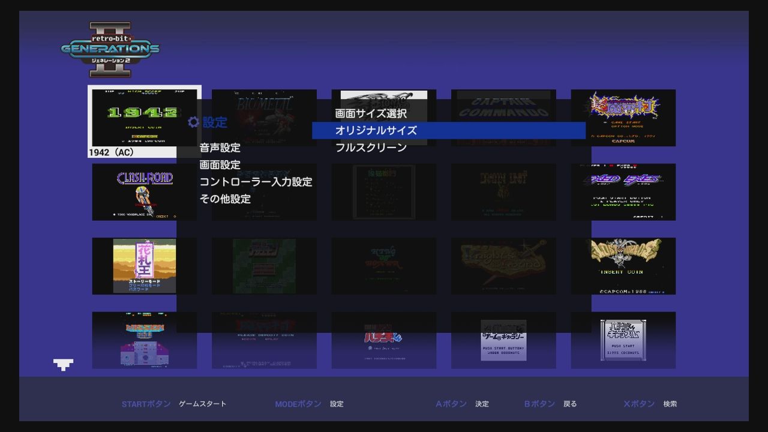Select 画面設定 in the settings menu
Screen dimensions: 768x432
click(220, 164)
